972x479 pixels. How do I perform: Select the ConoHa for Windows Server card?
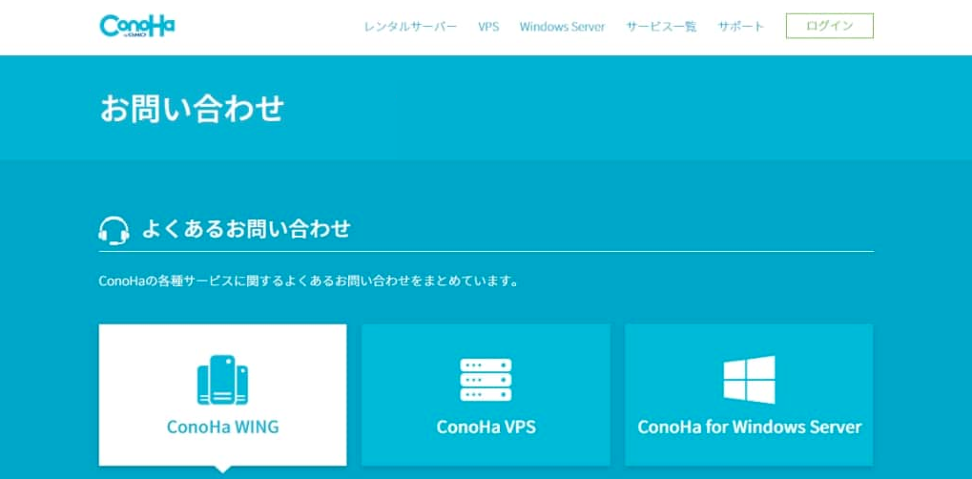(749, 395)
